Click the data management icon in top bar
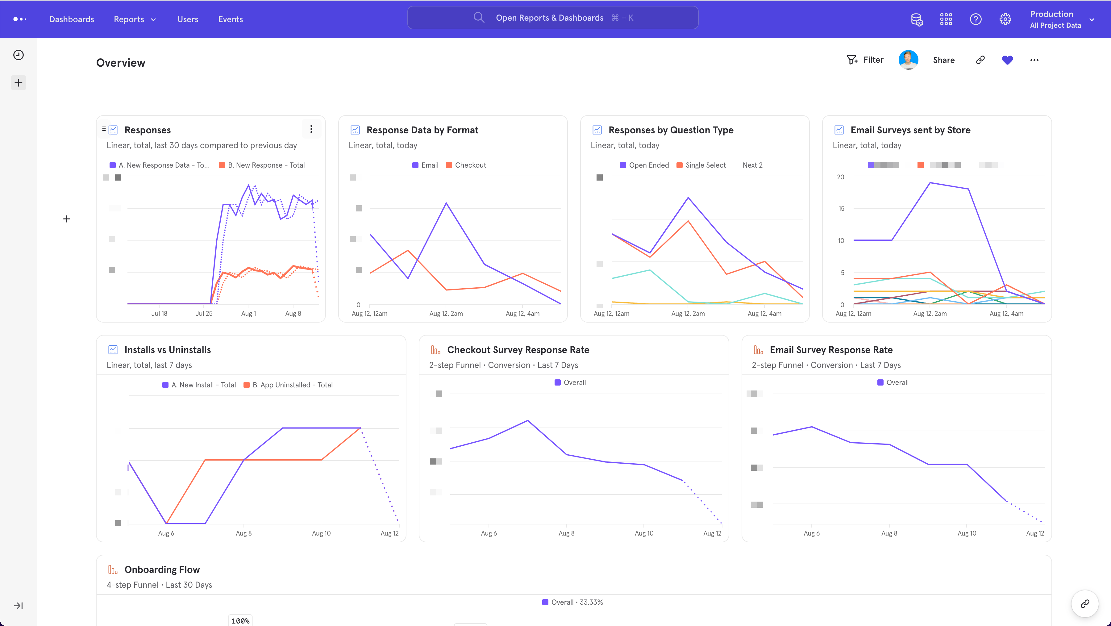 click(917, 19)
